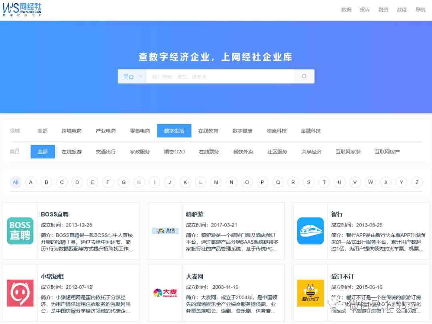
Task: Filter companies by letter B
Action: pyautogui.click(x=46, y=182)
